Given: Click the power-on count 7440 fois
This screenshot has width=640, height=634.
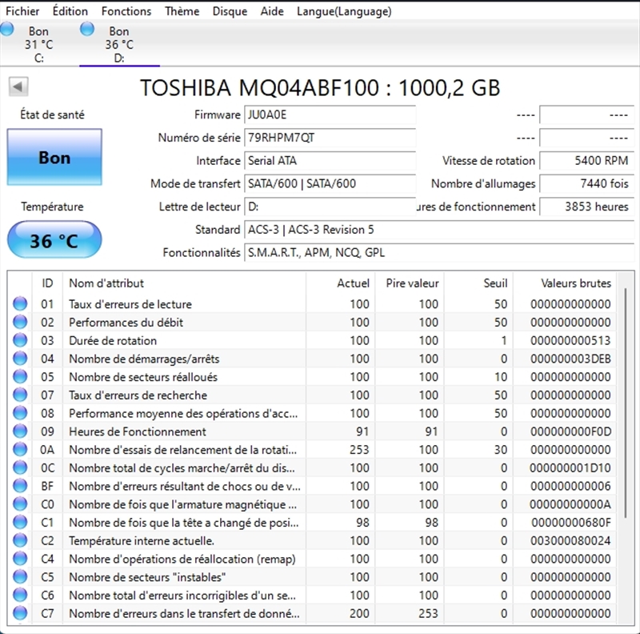Looking at the screenshot, I should click(587, 183).
